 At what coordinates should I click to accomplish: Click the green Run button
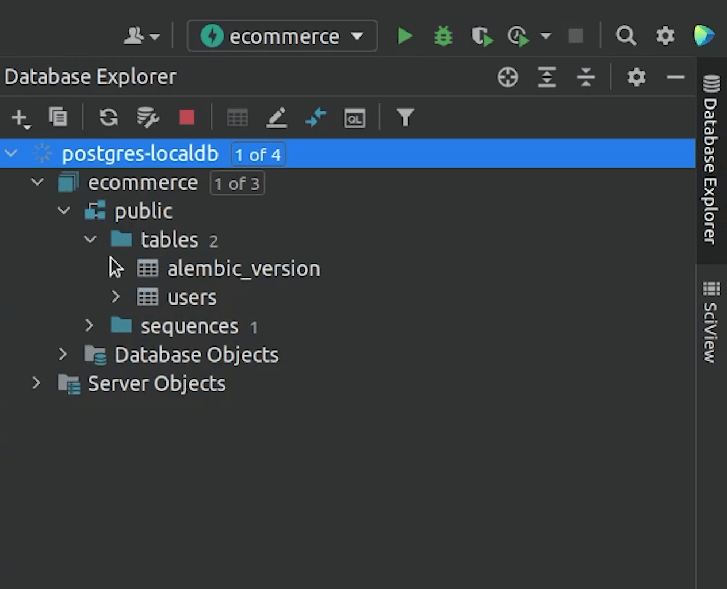(x=405, y=36)
